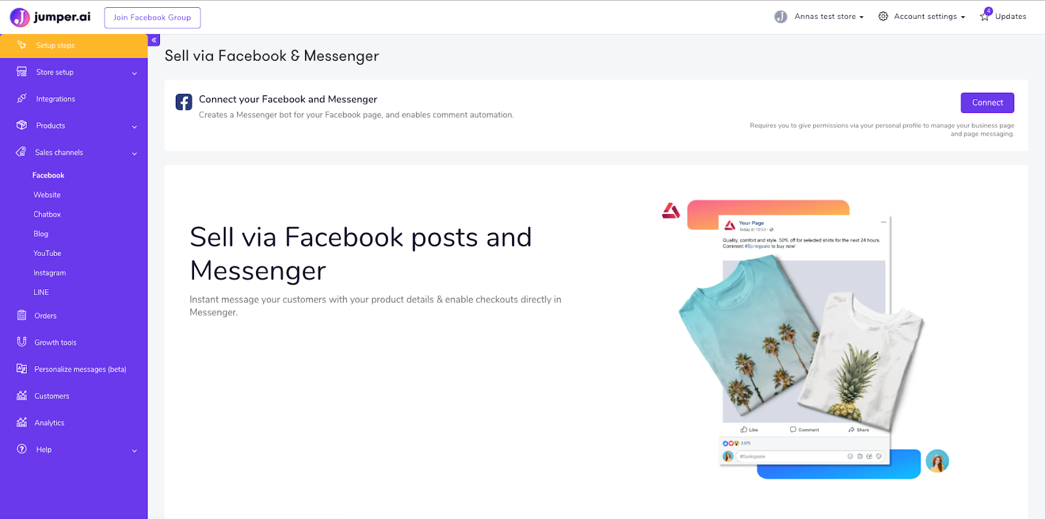1045x519 pixels.
Task: Click the Growth tools magnet icon
Action: pyautogui.click(x=22, y=342)
